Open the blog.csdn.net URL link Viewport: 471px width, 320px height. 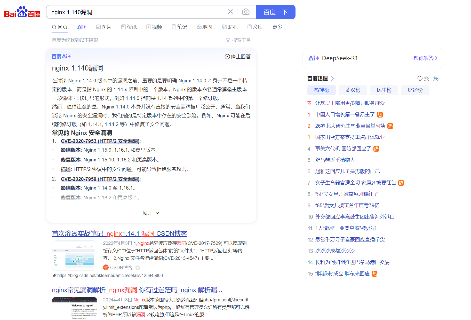110,275
